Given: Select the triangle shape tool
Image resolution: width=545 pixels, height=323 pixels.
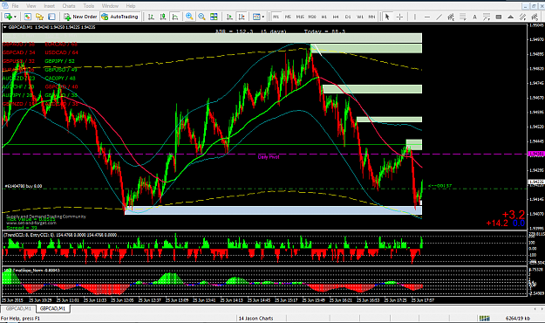Looking at the screenshot, I should pyautogui.click(x=511, y=17).
